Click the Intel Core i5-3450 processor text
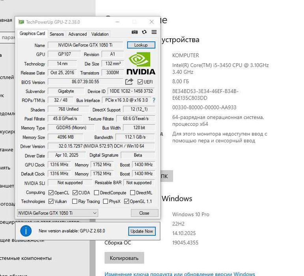The width and height of the screenshot is (304, 276). point(220,69)
